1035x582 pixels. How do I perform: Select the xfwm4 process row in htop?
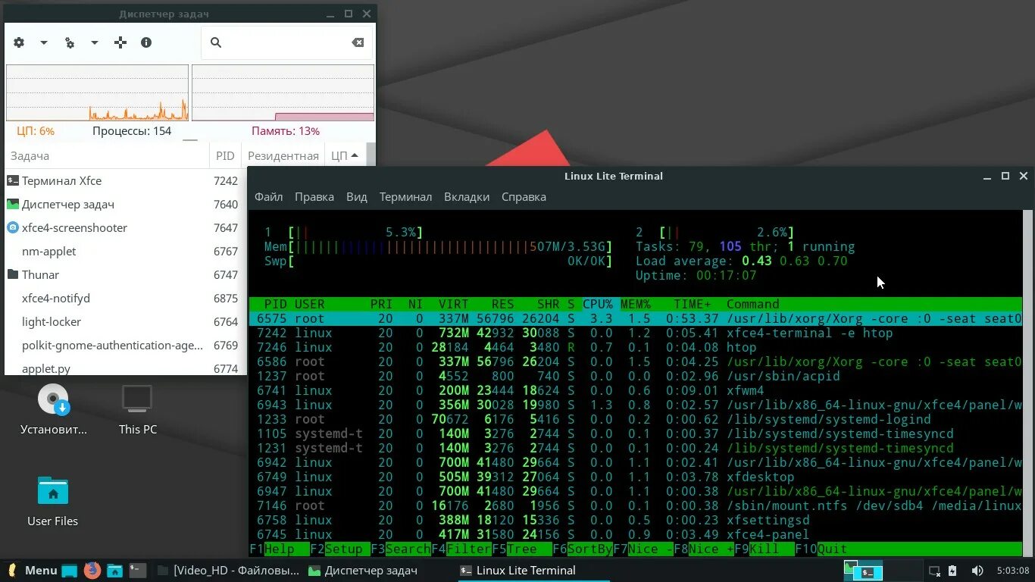click(x=636, y=390)
